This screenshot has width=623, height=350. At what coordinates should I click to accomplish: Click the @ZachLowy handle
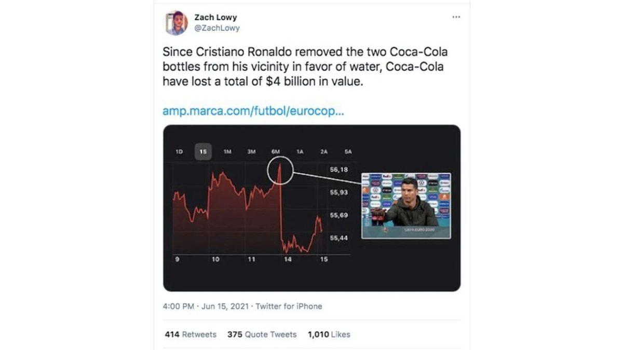[x=214, y=28]
